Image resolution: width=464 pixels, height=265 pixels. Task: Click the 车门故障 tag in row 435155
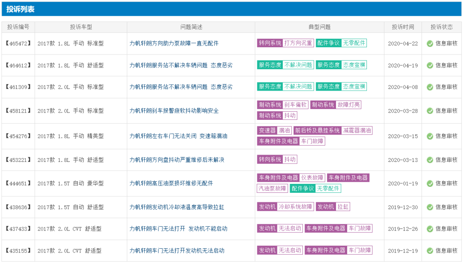(x=360, y=250)
